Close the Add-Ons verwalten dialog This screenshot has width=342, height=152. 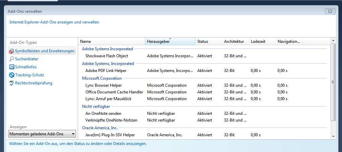coord(330,11)
